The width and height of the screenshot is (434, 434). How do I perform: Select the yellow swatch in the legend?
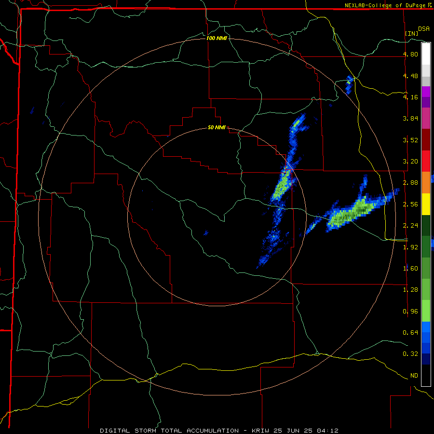pos(426,204)
